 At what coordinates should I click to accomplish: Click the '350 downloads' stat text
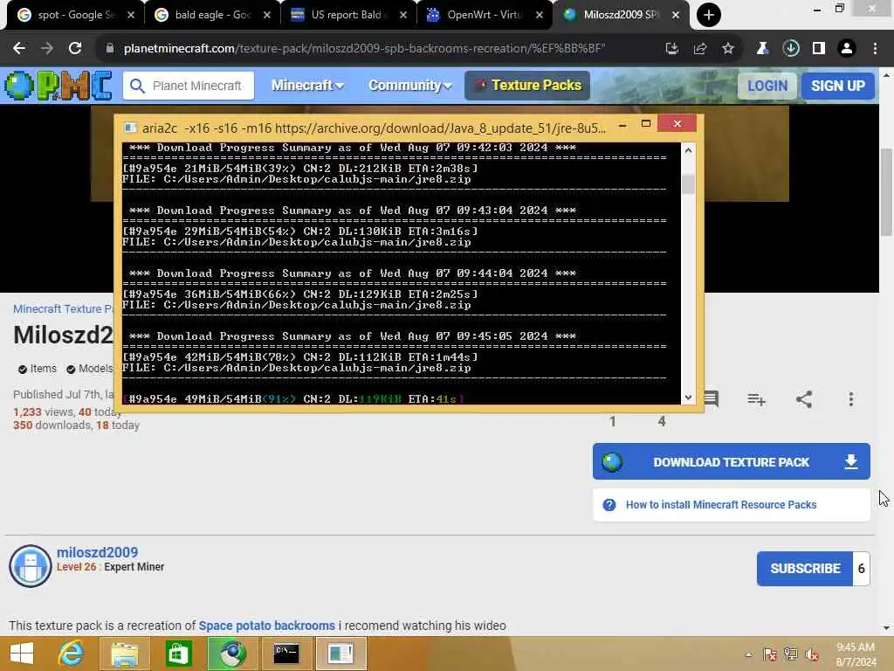(52, 425)
